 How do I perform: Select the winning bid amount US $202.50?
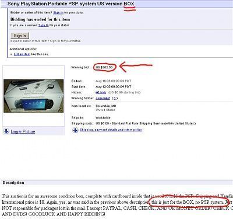pos(104,67)
